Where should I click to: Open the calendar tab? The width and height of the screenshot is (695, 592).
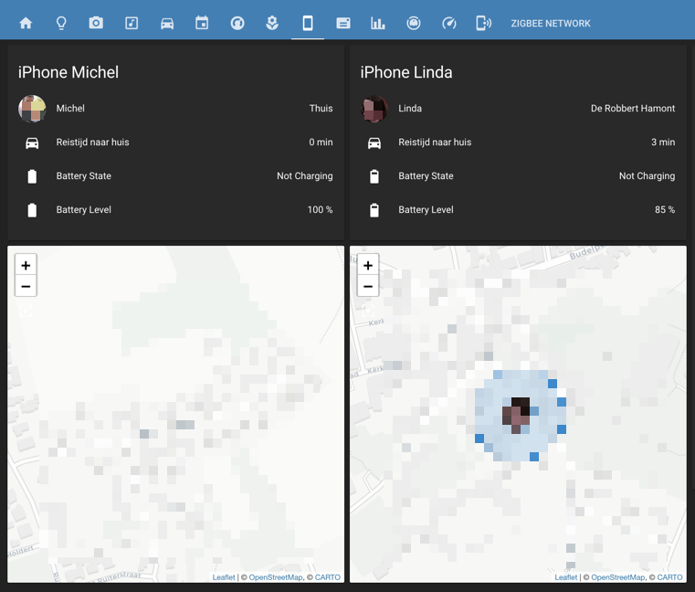point(202,23)
